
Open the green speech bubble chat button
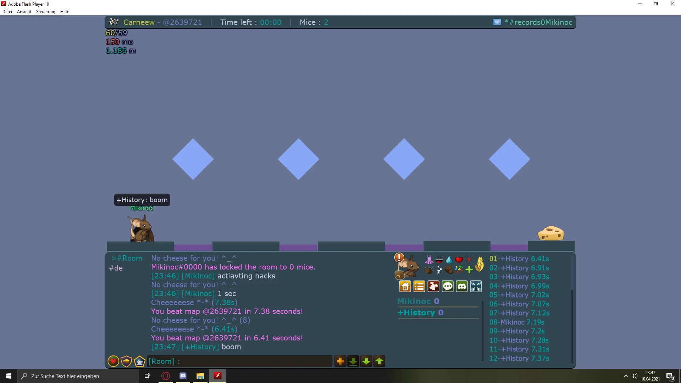448,286
